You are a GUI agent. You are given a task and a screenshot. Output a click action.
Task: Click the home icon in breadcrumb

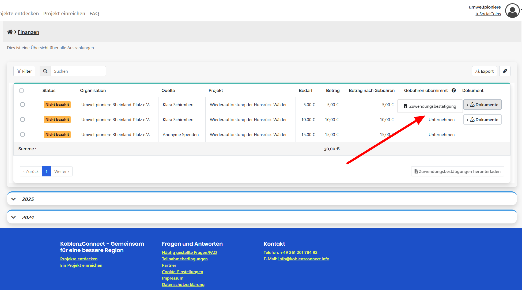coord(10,32)
